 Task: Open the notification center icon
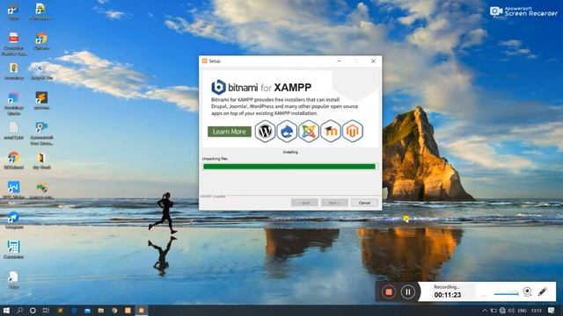552,310
